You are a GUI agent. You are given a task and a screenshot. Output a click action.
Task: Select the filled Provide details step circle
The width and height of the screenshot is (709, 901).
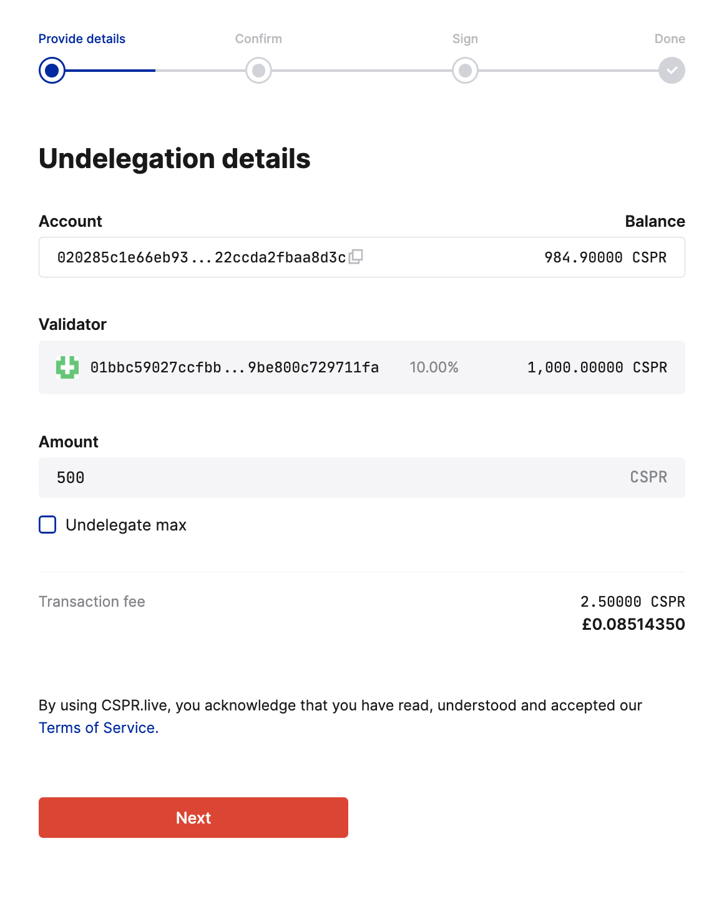tap(52, 71)
